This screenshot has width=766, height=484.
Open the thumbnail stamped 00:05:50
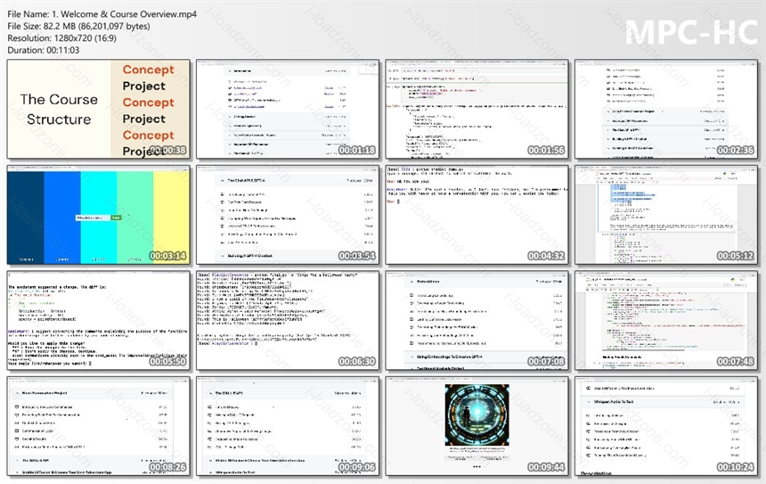[x=98, y=321]
